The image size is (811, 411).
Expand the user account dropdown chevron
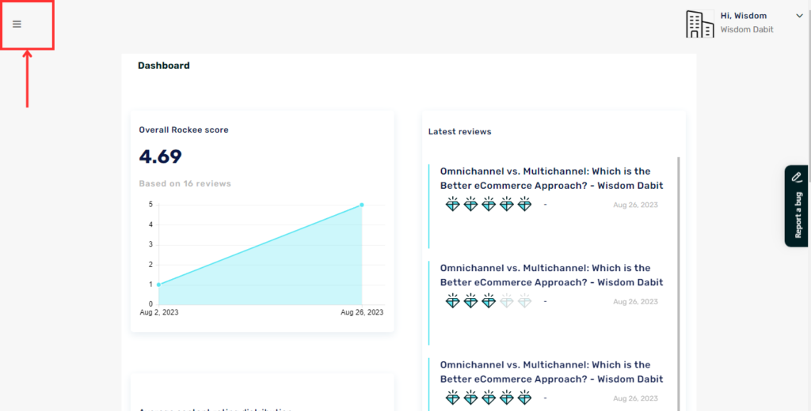click(x=799, y=16)
